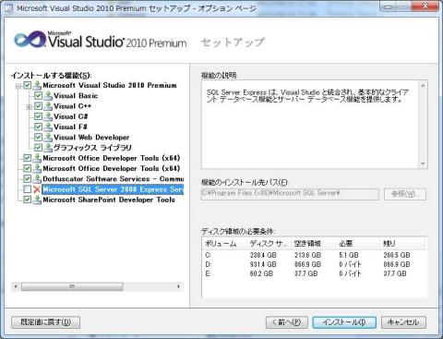
Task: Click the feature tree scrollbar right arrow
Action: (179, 286)
